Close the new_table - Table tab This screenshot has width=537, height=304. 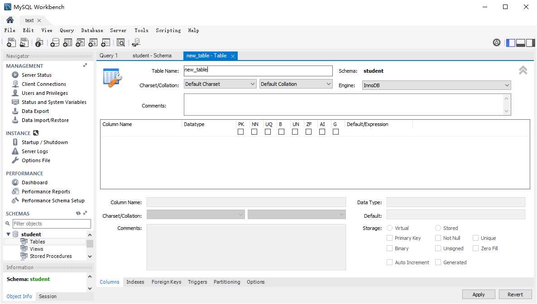click(233, 56)
